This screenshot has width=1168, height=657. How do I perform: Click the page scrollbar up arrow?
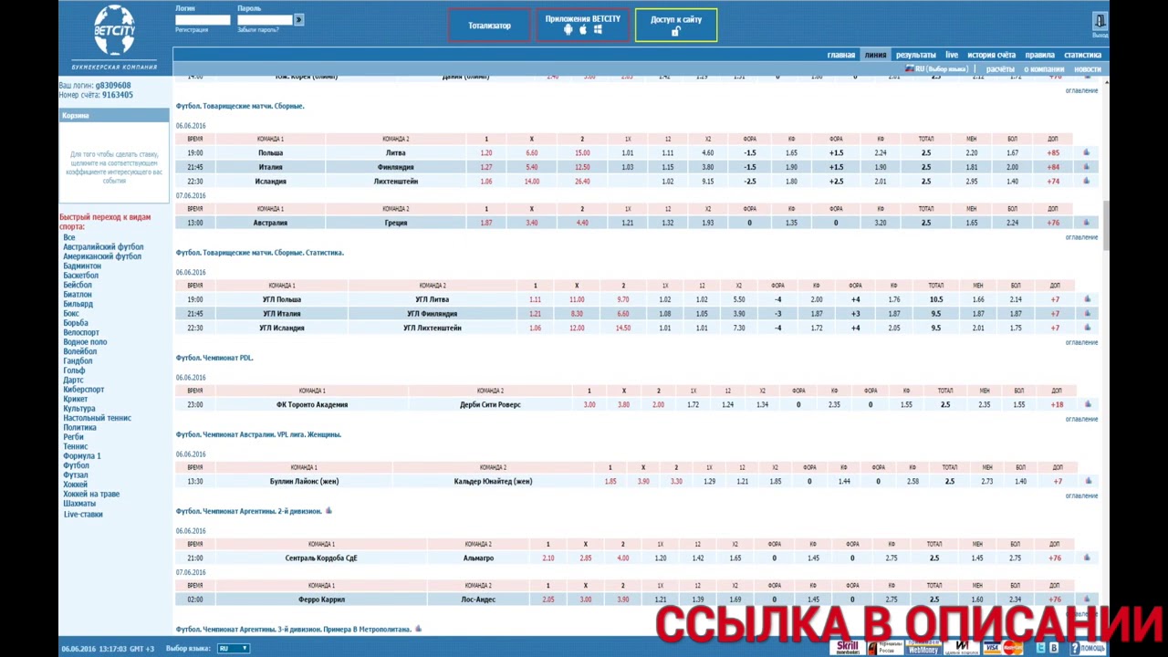point(1105,84)
